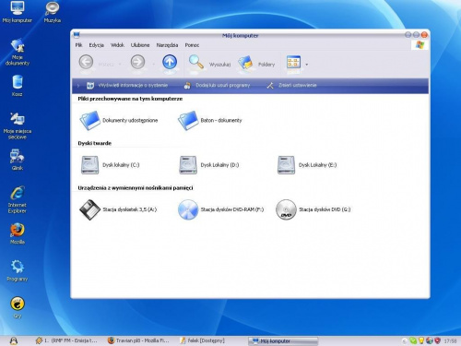461x346 pixels.
Task: Open the Views dropdown arrow
Action: [306, 65]
